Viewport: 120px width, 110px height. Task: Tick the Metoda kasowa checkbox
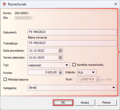pos(5,79)
